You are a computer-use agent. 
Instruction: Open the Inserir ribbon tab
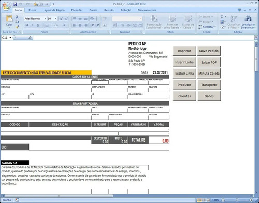pos(33,10)
